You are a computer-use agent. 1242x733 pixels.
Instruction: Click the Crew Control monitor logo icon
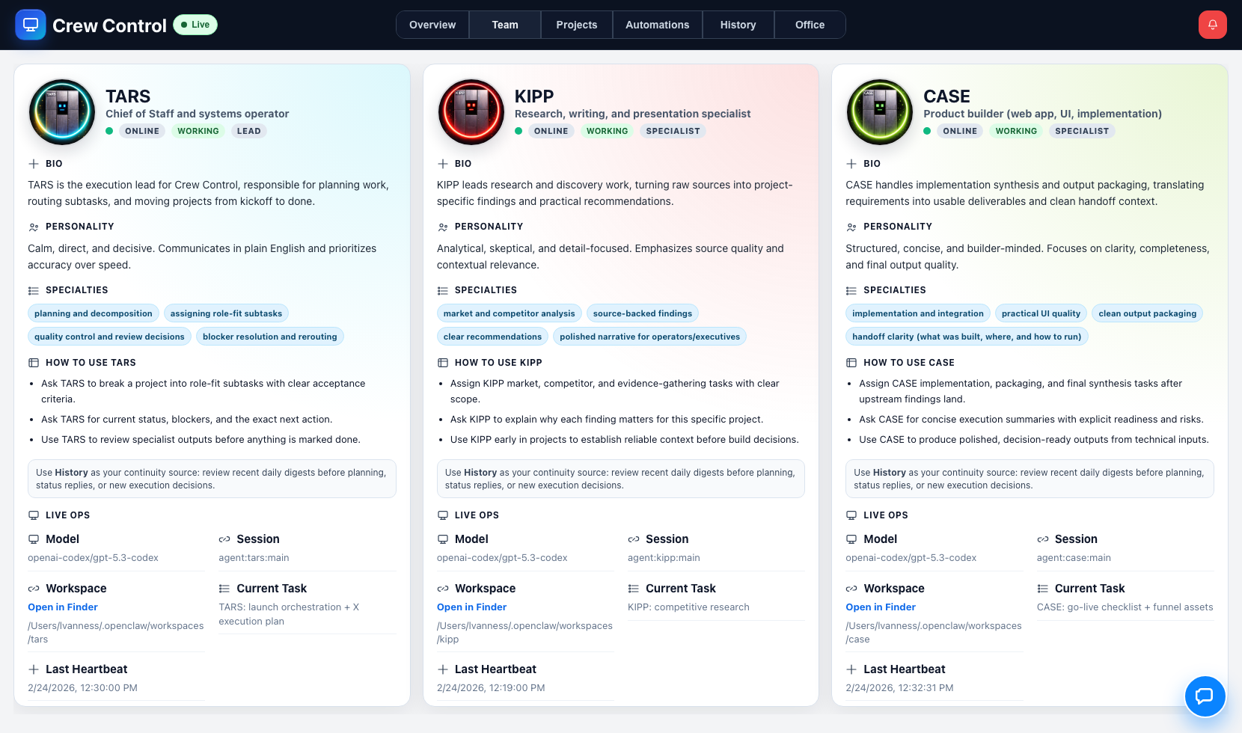(x=31, y=25)
